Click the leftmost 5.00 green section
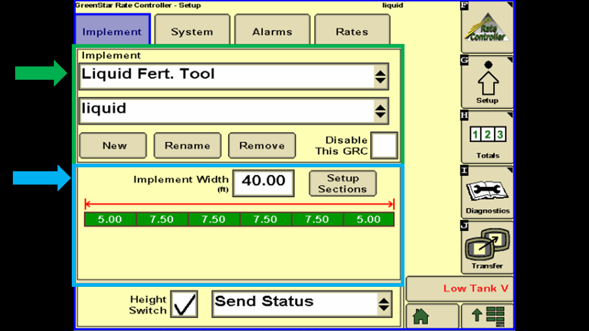589x331 pixels. coord(110,219)
